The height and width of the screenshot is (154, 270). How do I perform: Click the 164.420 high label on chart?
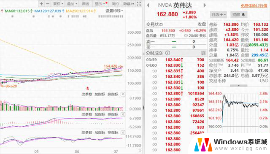111,66
